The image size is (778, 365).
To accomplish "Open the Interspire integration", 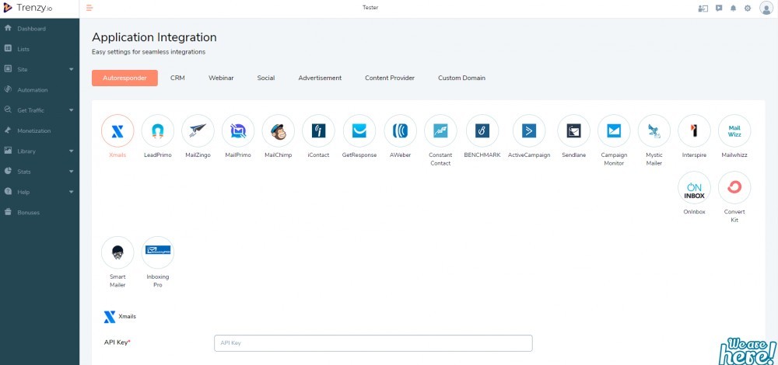I will (x=694, y=130).
